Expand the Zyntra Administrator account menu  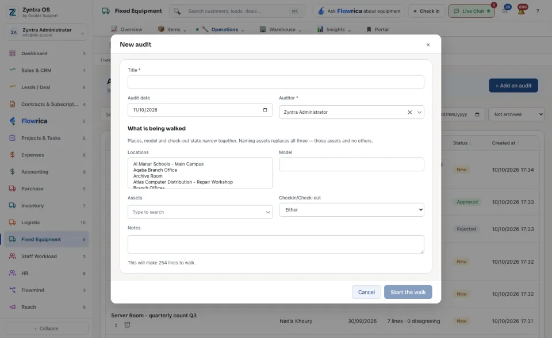point(47,32)
